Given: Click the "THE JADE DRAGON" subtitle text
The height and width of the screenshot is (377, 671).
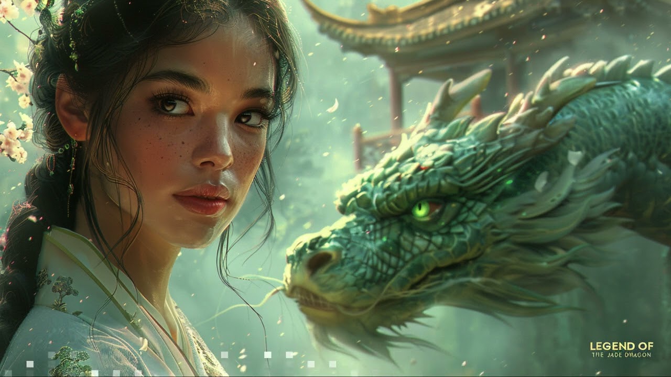Looking at the screenshot, I should (x=621, y=355).
